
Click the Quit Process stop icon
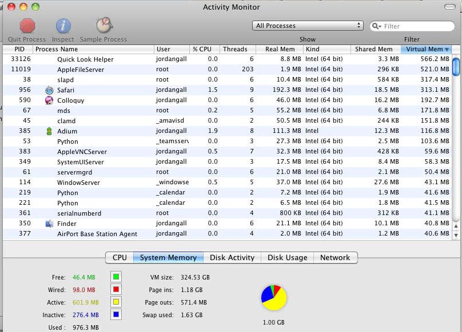coord(27,26)
